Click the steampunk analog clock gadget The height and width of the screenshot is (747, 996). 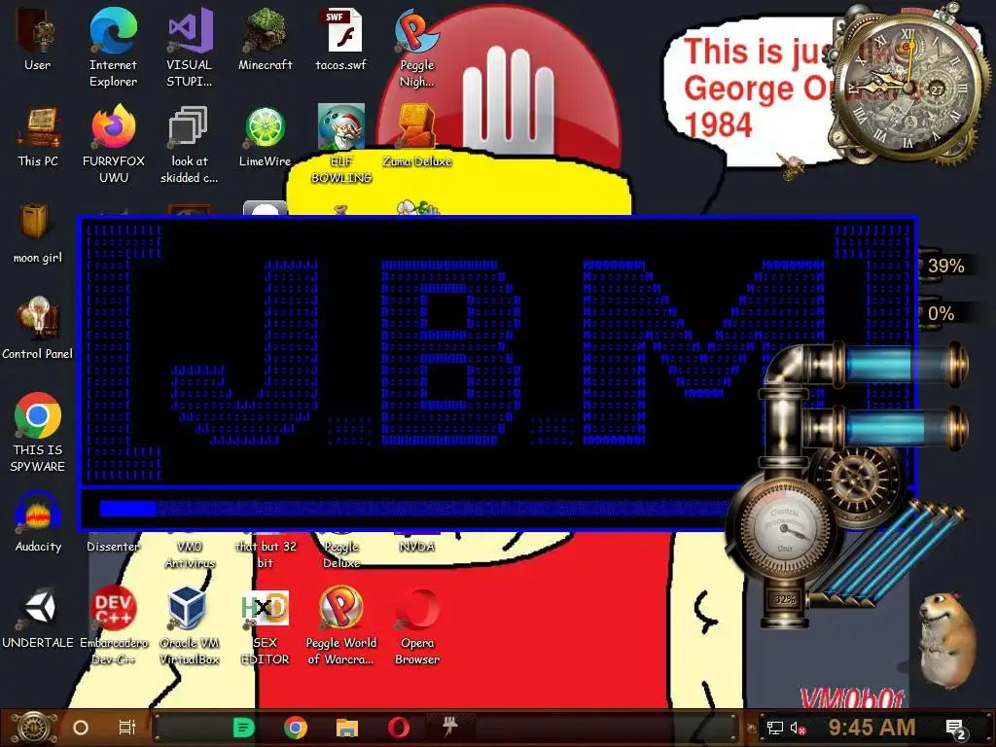click(908, 87)
